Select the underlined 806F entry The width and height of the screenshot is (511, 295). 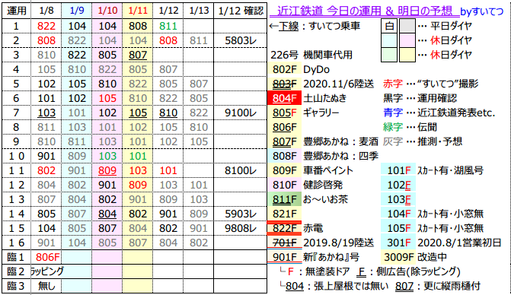pos(285,127)
